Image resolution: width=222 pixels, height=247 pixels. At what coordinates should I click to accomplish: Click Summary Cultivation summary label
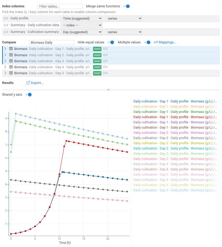(31, 32)
